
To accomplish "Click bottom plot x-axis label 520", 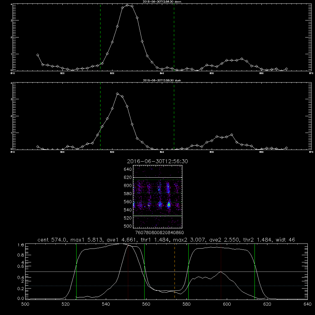I will coord(66,304).
